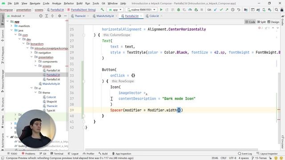This screenshot has width=285, height=160.
Task: Open the Terminal tool window
Action: tap(57, 154)
